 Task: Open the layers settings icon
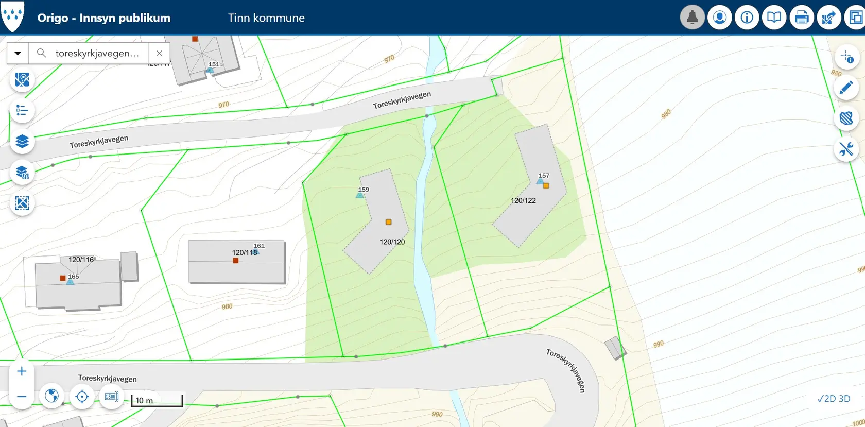(x=22, y=172)
